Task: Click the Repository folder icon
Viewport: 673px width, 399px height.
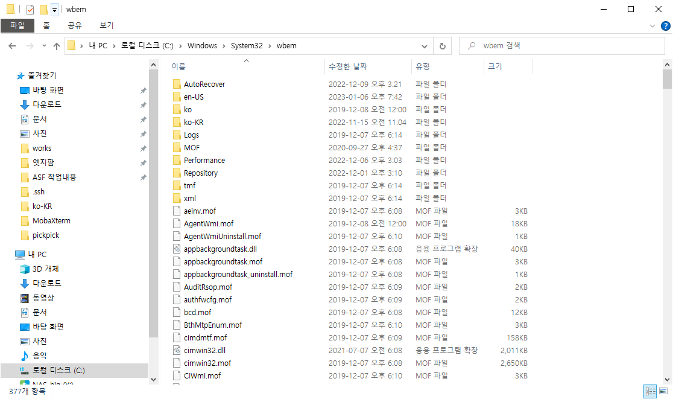Action: (x=177, y=173)
